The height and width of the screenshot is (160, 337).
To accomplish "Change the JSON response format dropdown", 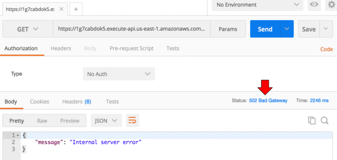I will coord(106,121).
